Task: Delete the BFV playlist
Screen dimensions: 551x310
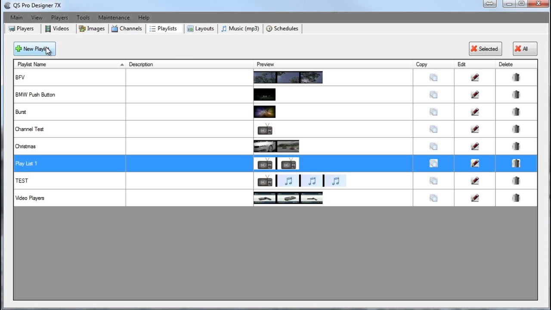Action: point(516,77)
